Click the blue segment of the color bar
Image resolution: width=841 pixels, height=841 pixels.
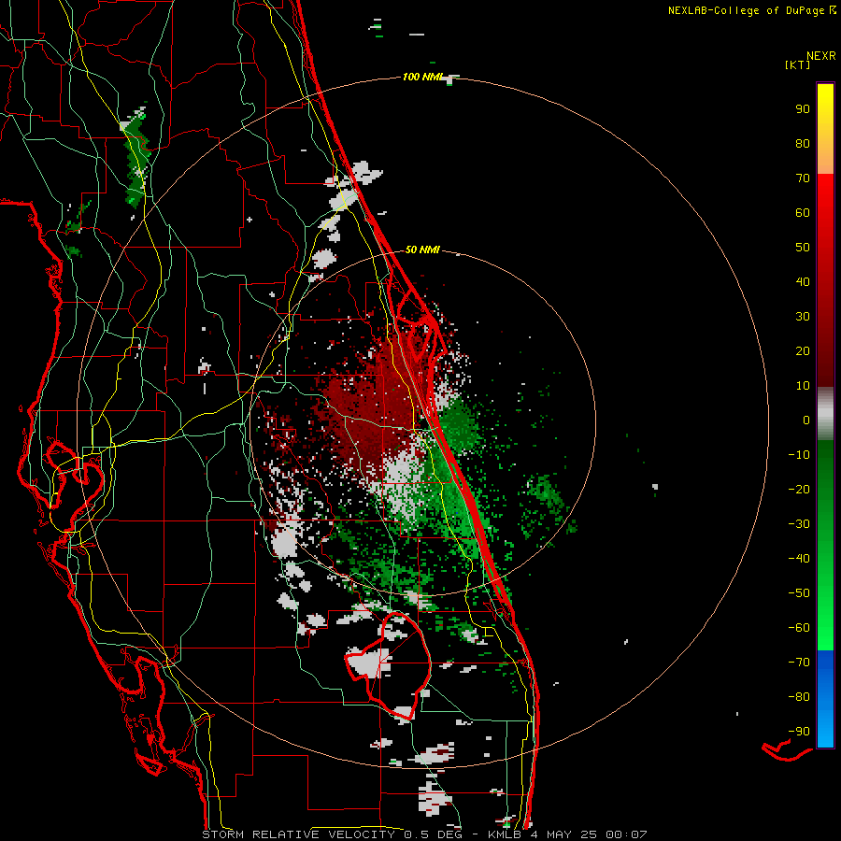(x=825, y=699)
